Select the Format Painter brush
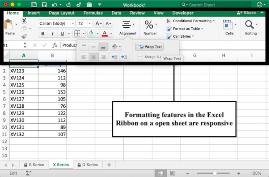This screenshot has width=269, height=177. click(24, 36)
